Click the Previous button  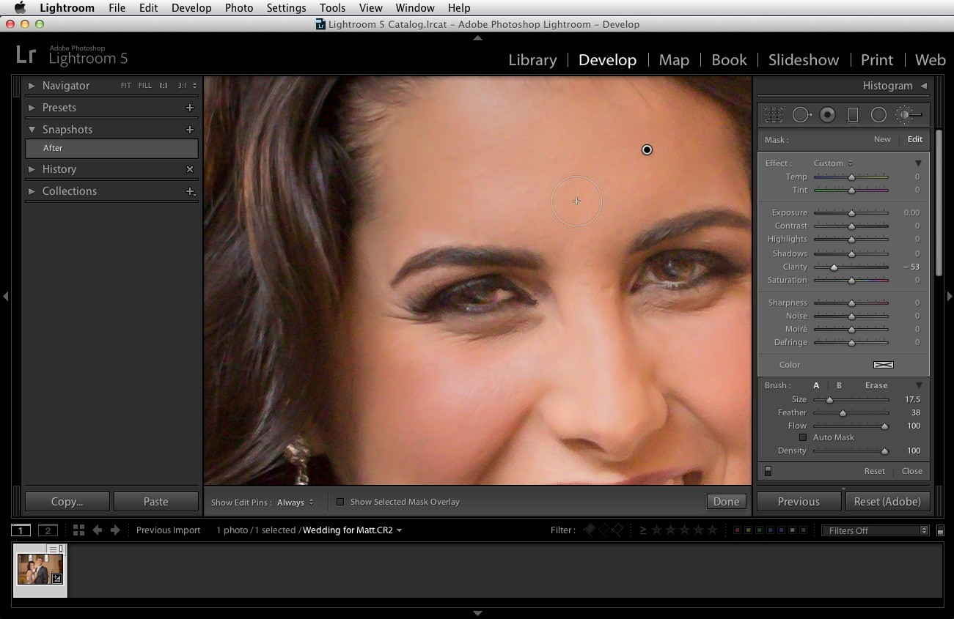[x=799, y=502]
